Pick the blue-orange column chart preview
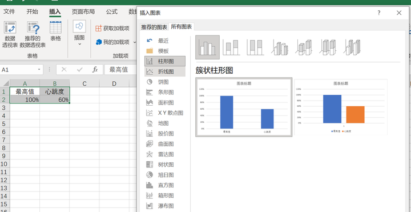The height and width of the screenshot is (212, 411). tap(341, 107)
